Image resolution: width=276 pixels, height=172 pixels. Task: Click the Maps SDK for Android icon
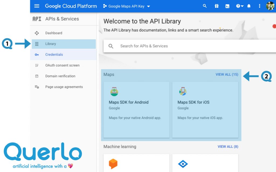click(x=114, y=92)
